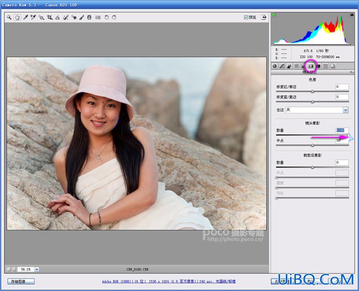The height and width of the screenshot is (291, 359).
Task: Click the CRW_8160.CRW file name
Action: [137, 269]
